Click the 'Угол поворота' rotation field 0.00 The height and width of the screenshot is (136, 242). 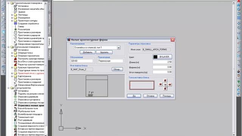point(162,72)
